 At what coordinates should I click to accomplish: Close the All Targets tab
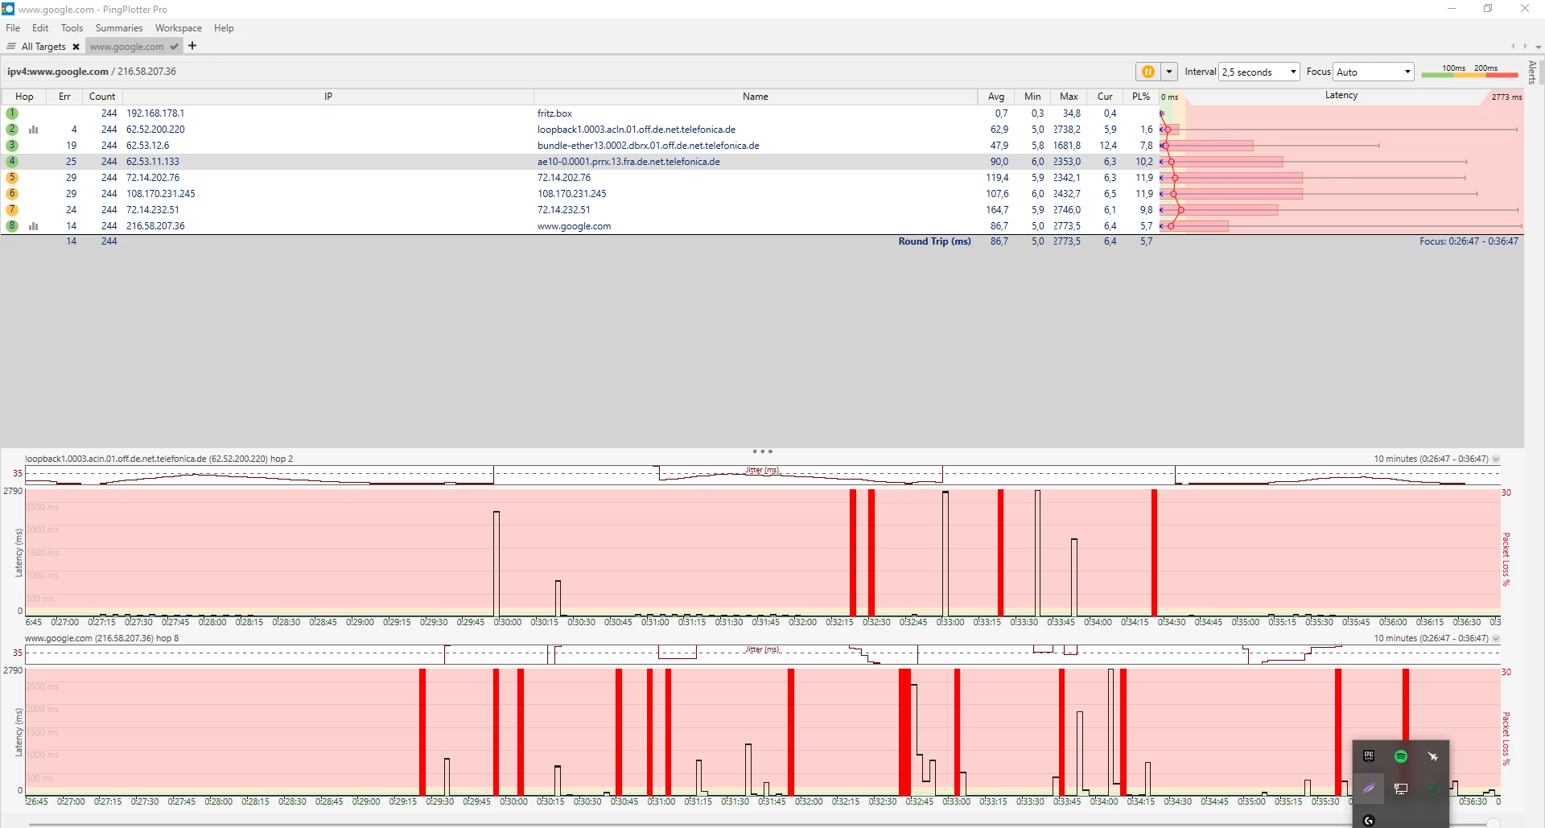(x=76, y=47)
